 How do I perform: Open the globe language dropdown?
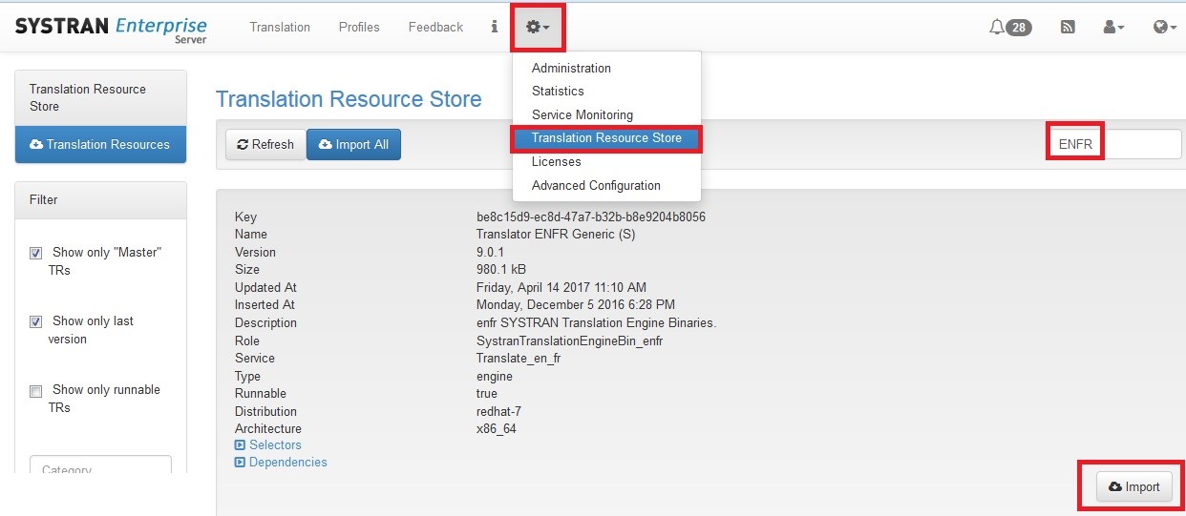coord(1165,28)
